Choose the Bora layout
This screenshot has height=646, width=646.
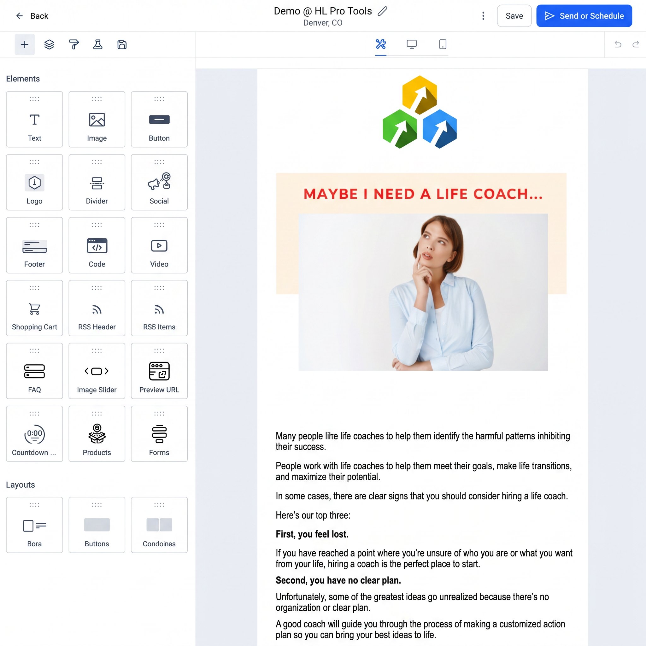tap(34, 525)
